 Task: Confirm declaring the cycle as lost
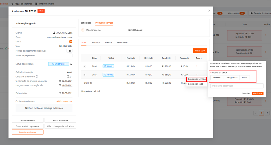click(258, 93)
